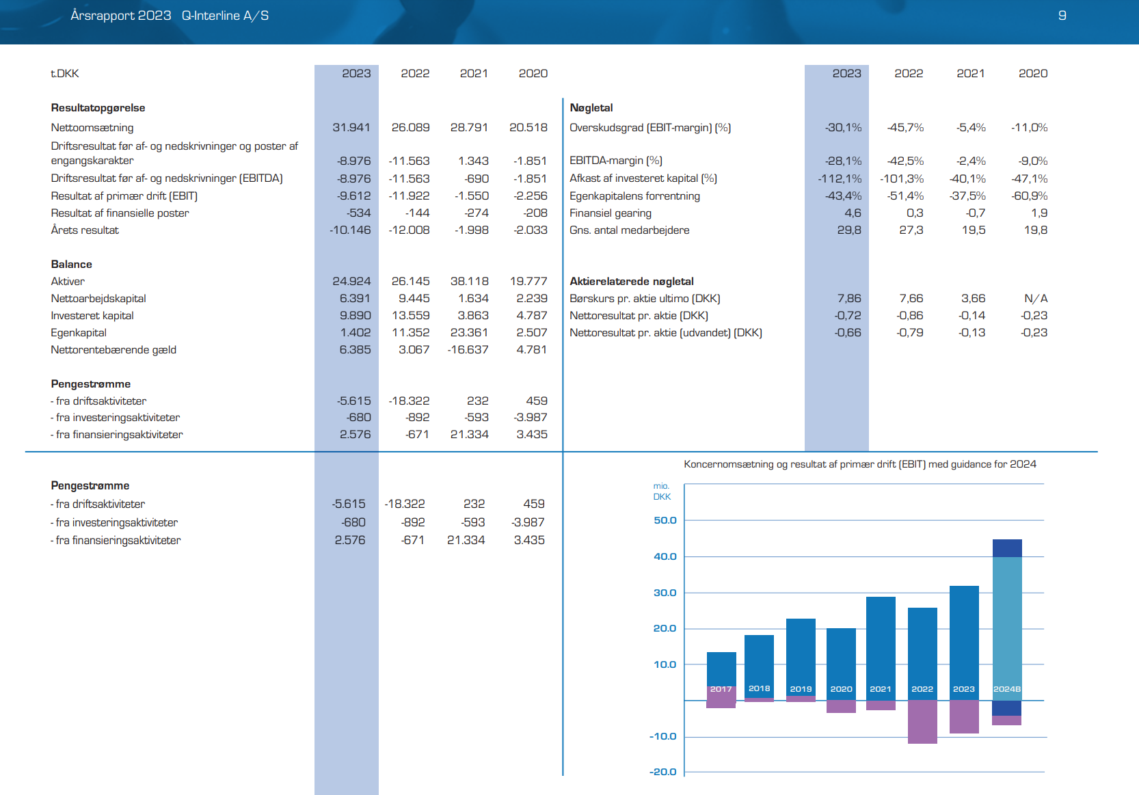Select 'Egenkapitalens forrentning' row label
The height and width of the screenshot is (795, 1139).
click(634, 196)
